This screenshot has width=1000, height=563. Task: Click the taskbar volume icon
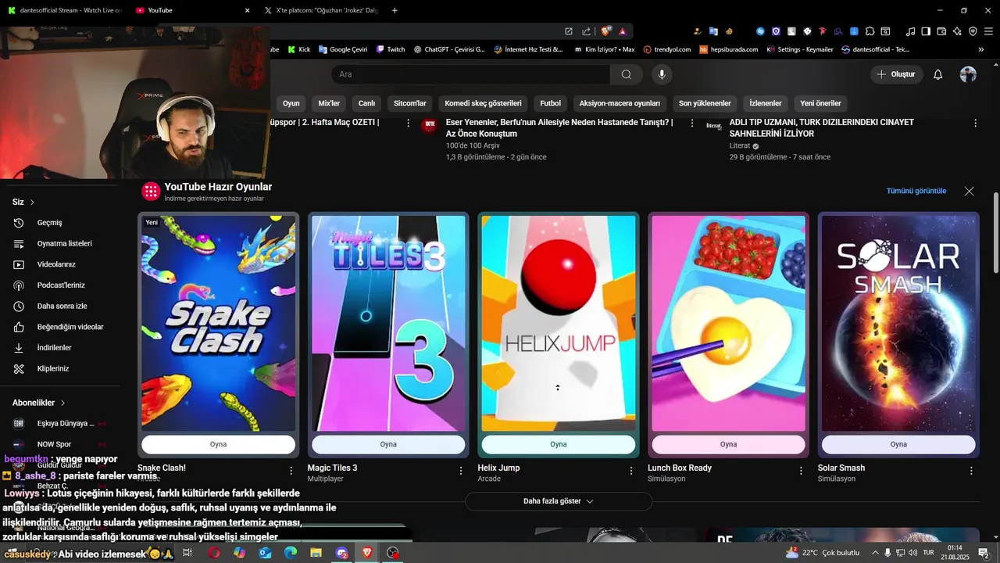click(912, 553)
